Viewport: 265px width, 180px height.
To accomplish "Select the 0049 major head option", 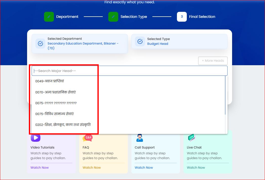I will 128,81.
